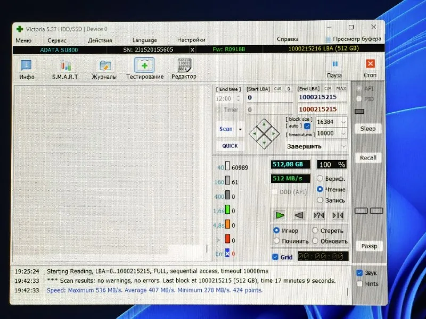Click the green play scan button
The width and height of the screenshot is (426, 319).
(x=280, y=215)
